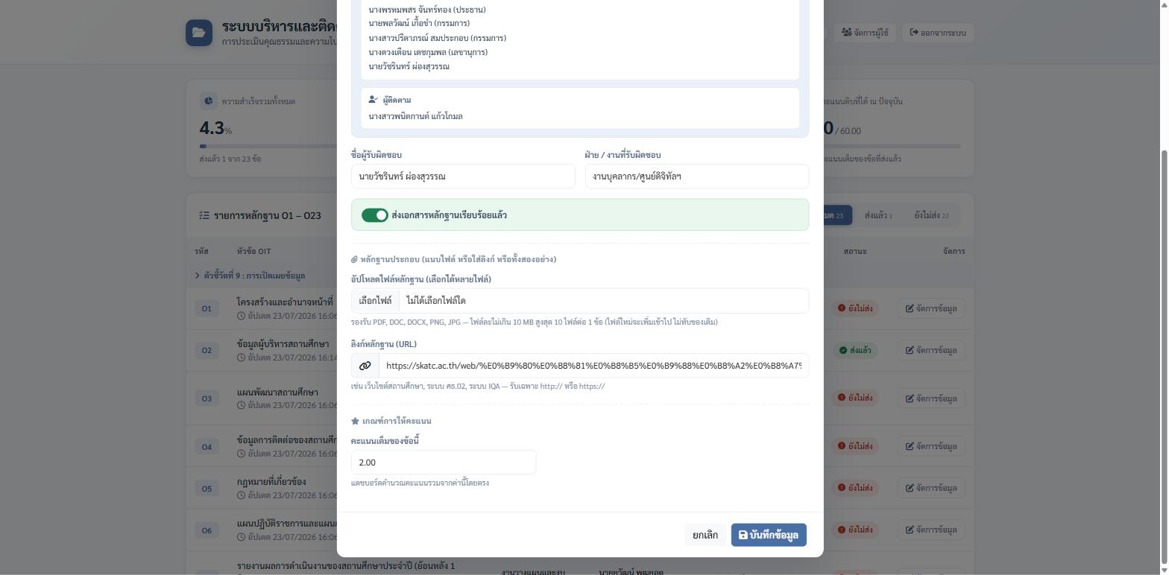Click the pie chart icon by ความสำเร็จรวมทั้งหมด
Screen dimensions: 1169x575
[208, 101]
